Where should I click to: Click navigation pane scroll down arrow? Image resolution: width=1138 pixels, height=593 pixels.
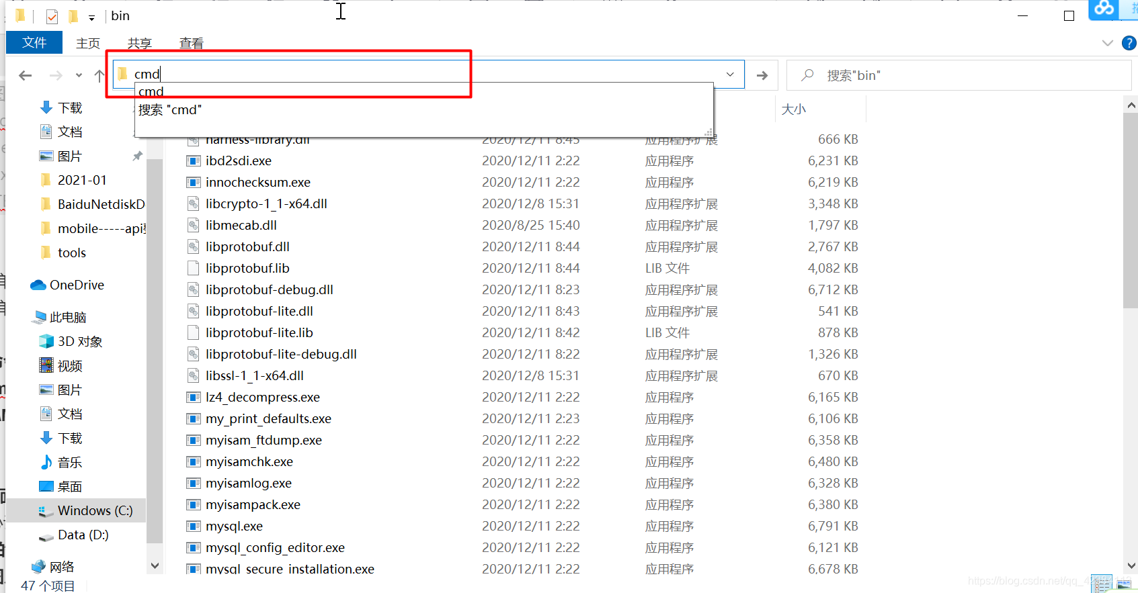click(x=155, y=565)
